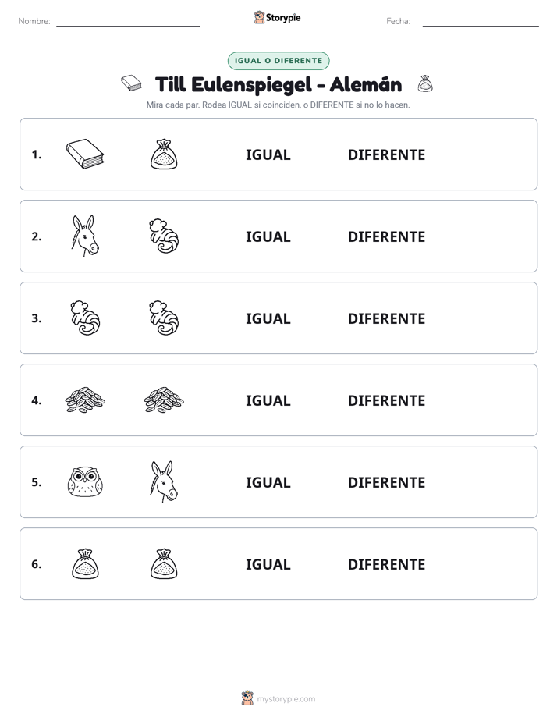Select IGUAL in row 3
The width and height of the screenshot is (557, 721).
pos(268,318)
